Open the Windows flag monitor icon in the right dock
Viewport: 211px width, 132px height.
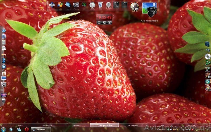click(x=208, y=82)
